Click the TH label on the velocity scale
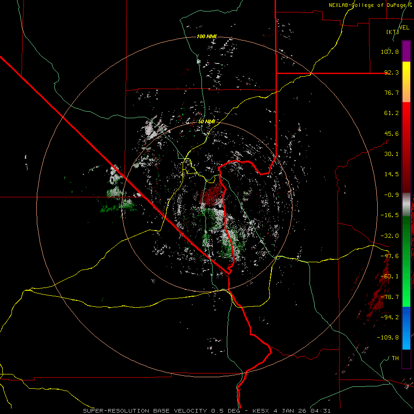This screenshot has width=414, height=414. point(395,358)
